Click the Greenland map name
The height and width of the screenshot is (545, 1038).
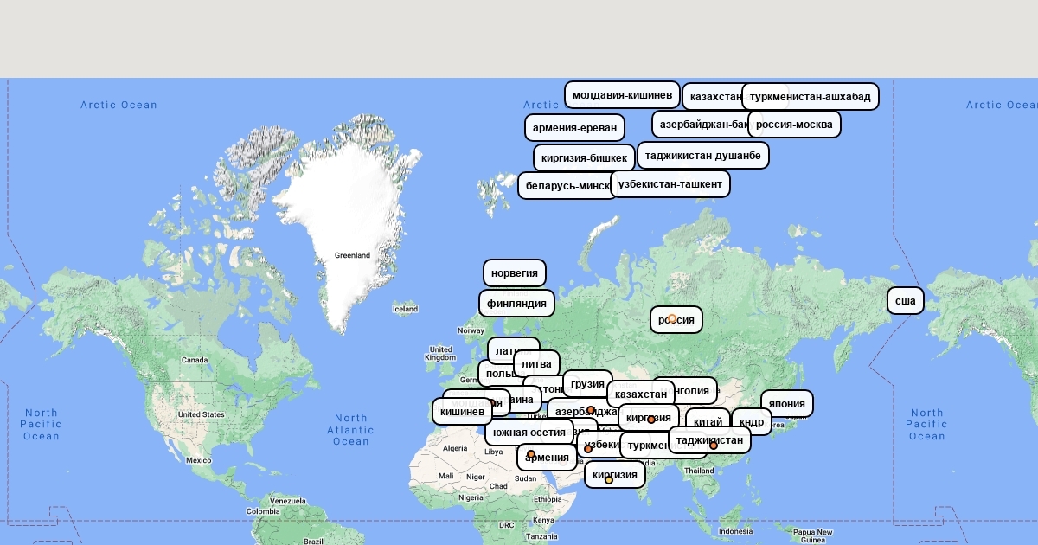pos(352,255)
